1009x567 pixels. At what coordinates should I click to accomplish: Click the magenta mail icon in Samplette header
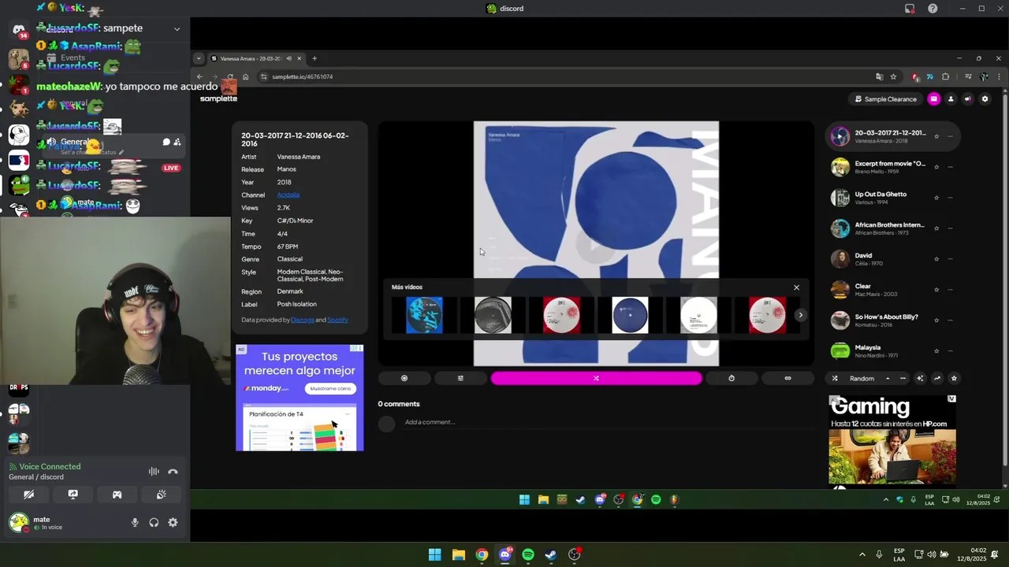coord(934,99)
